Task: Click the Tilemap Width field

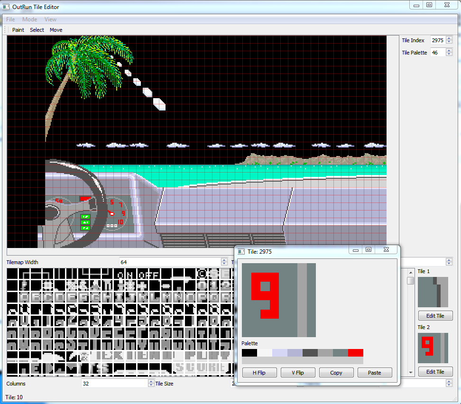Action: (170, 262)
